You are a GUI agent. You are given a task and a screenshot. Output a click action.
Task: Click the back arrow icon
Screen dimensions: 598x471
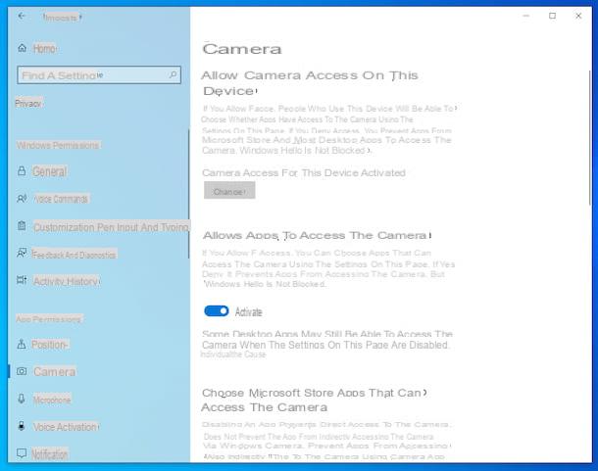coord(22,16)
